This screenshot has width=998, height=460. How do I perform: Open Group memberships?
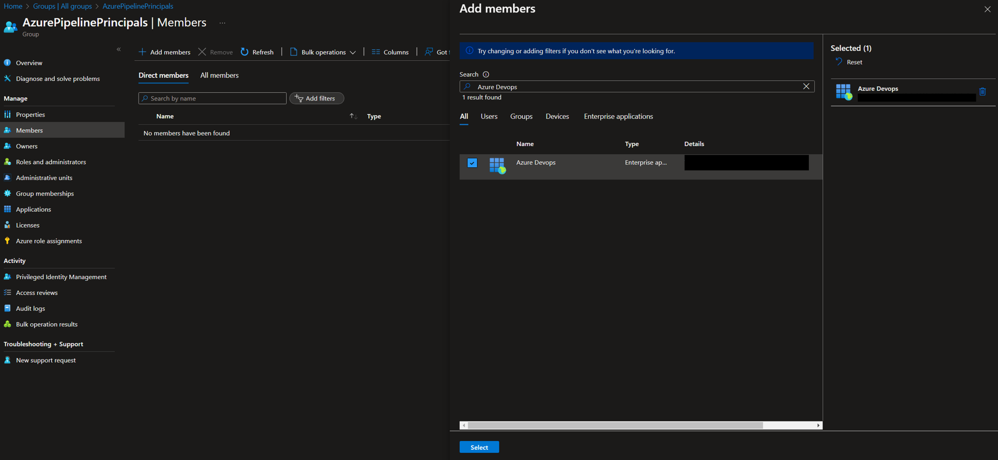coord(45,193)
